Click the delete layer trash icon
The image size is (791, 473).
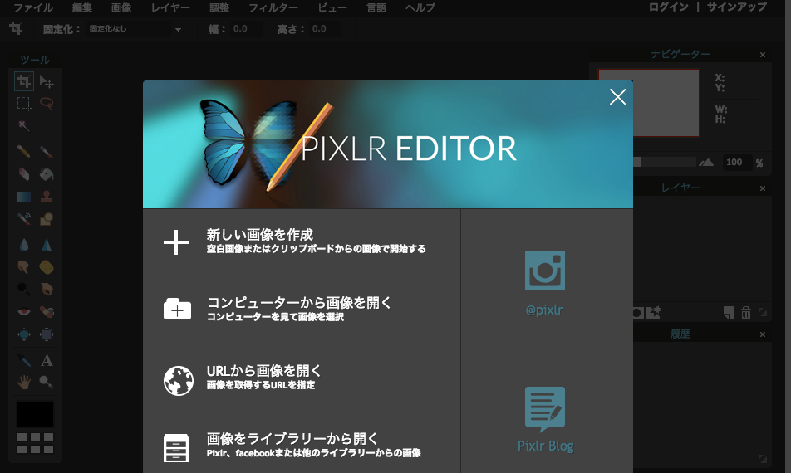[745, 313]
